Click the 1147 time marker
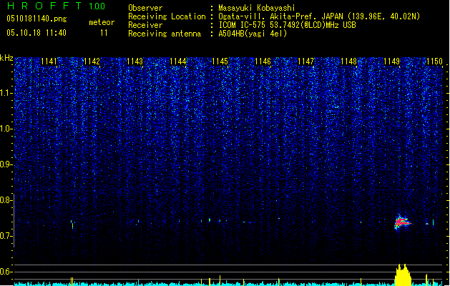Viewport: 450px width, 286px height. pos(306,61)
